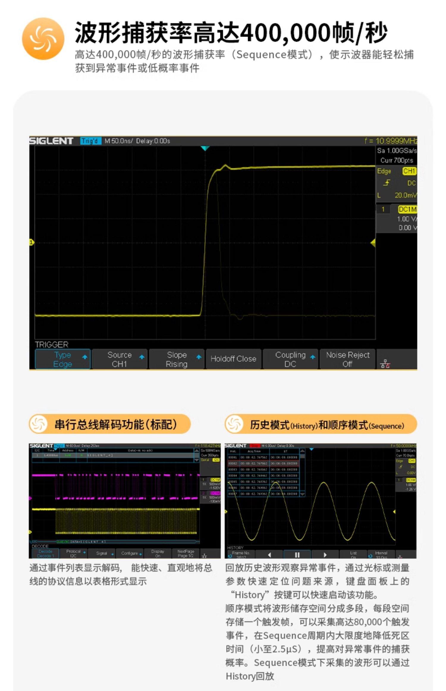This screenshot has height=691, width=446.
Task: Click the network status icon in the trigger menu
Action: click(x=385, y=364)
